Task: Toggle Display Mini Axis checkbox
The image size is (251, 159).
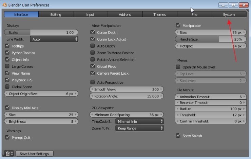Action: click(x=7, y=108)
